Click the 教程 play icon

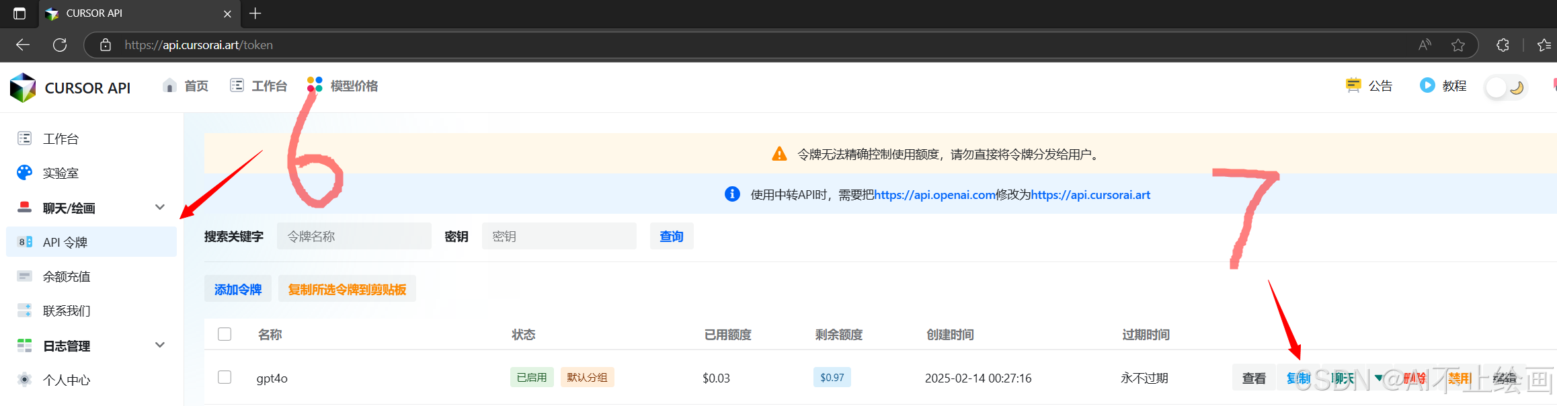click(1427, 85)
